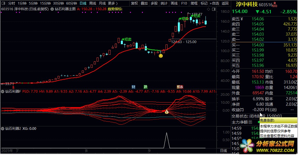Click 今开 value 161.50
Image resolution: width=299 pixels, height=155 pixels.
coord(258,71)
